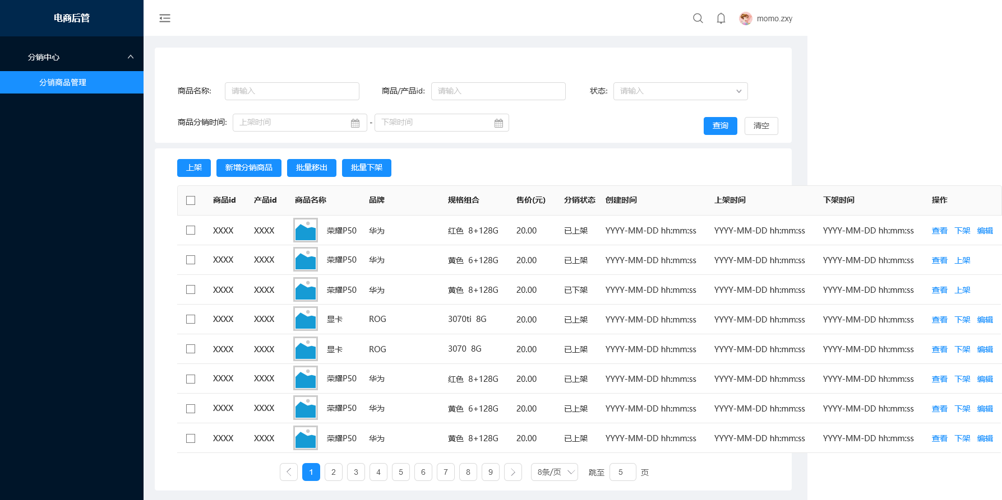Click 编辑 in first row

coord(985,231)
